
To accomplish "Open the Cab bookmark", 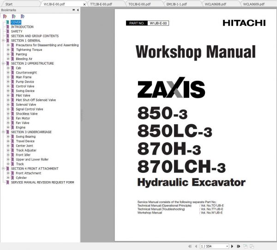I will 18,68.
